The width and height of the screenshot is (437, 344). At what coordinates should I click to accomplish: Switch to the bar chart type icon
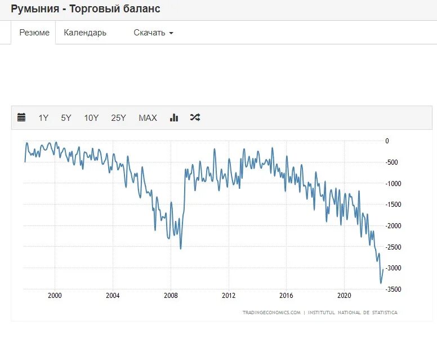(x=174, y=117)
